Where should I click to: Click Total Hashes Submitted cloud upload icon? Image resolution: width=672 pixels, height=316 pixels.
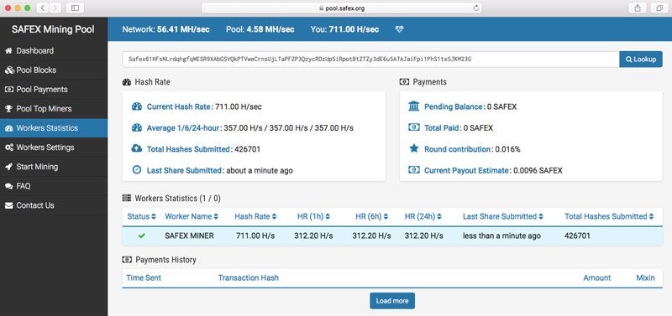click(x=137, y=149)
